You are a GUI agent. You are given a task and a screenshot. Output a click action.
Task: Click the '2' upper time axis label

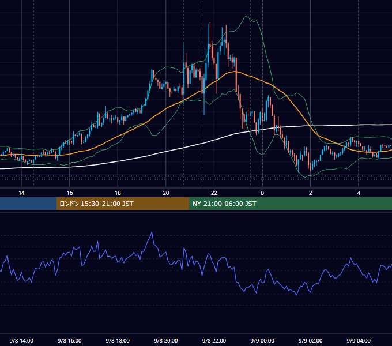[311, 193]
